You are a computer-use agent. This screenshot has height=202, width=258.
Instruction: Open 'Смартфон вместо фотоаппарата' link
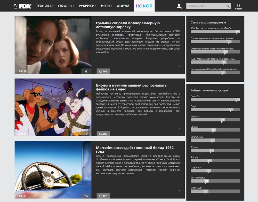tap(213, 49)
